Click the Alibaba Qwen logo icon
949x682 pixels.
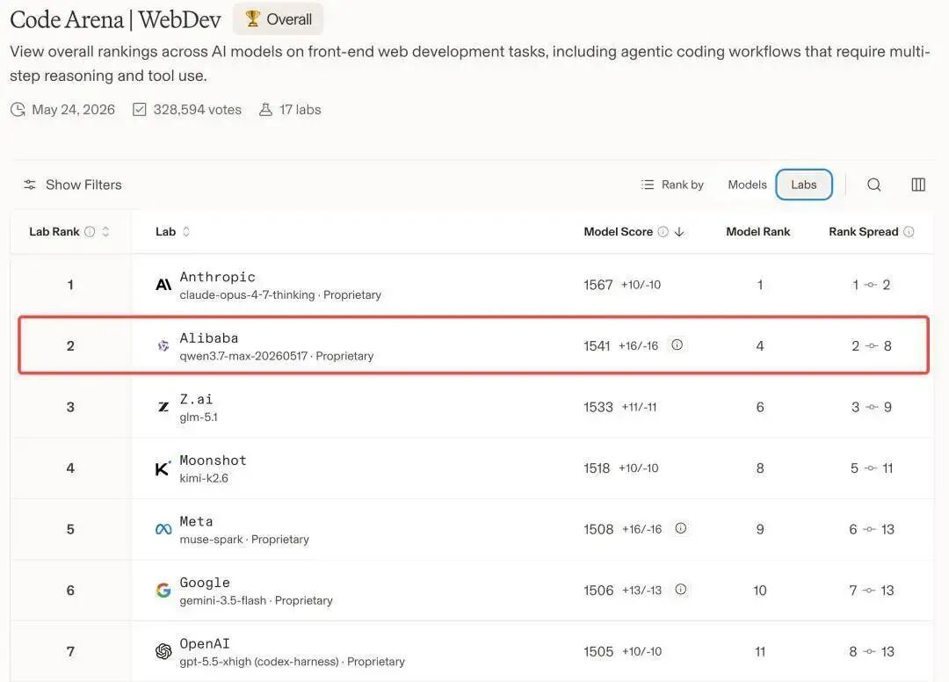click(163, 345)
